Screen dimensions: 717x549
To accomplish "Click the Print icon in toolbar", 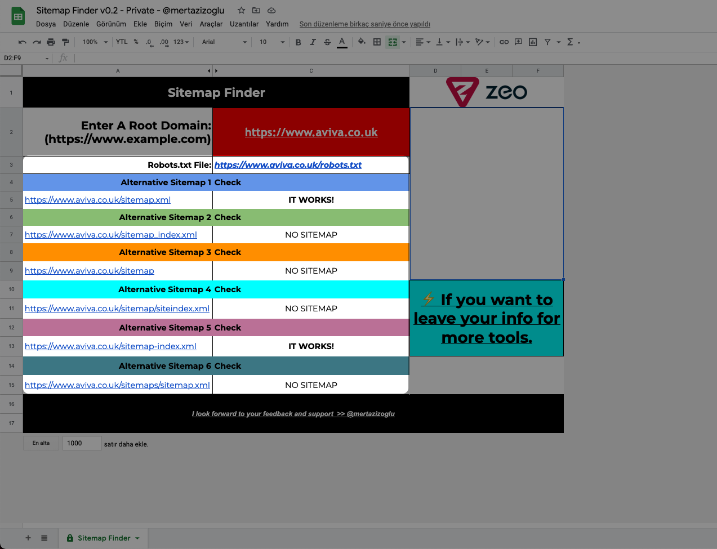I will point(51,42).
